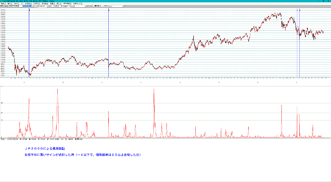Image resolution: width=331 pixels, height=182 pixels.
Task: Click the stock code and name input field
Action: point(13,6)
